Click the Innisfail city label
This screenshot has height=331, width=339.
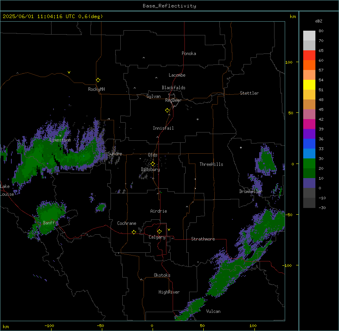pos(163,128)
